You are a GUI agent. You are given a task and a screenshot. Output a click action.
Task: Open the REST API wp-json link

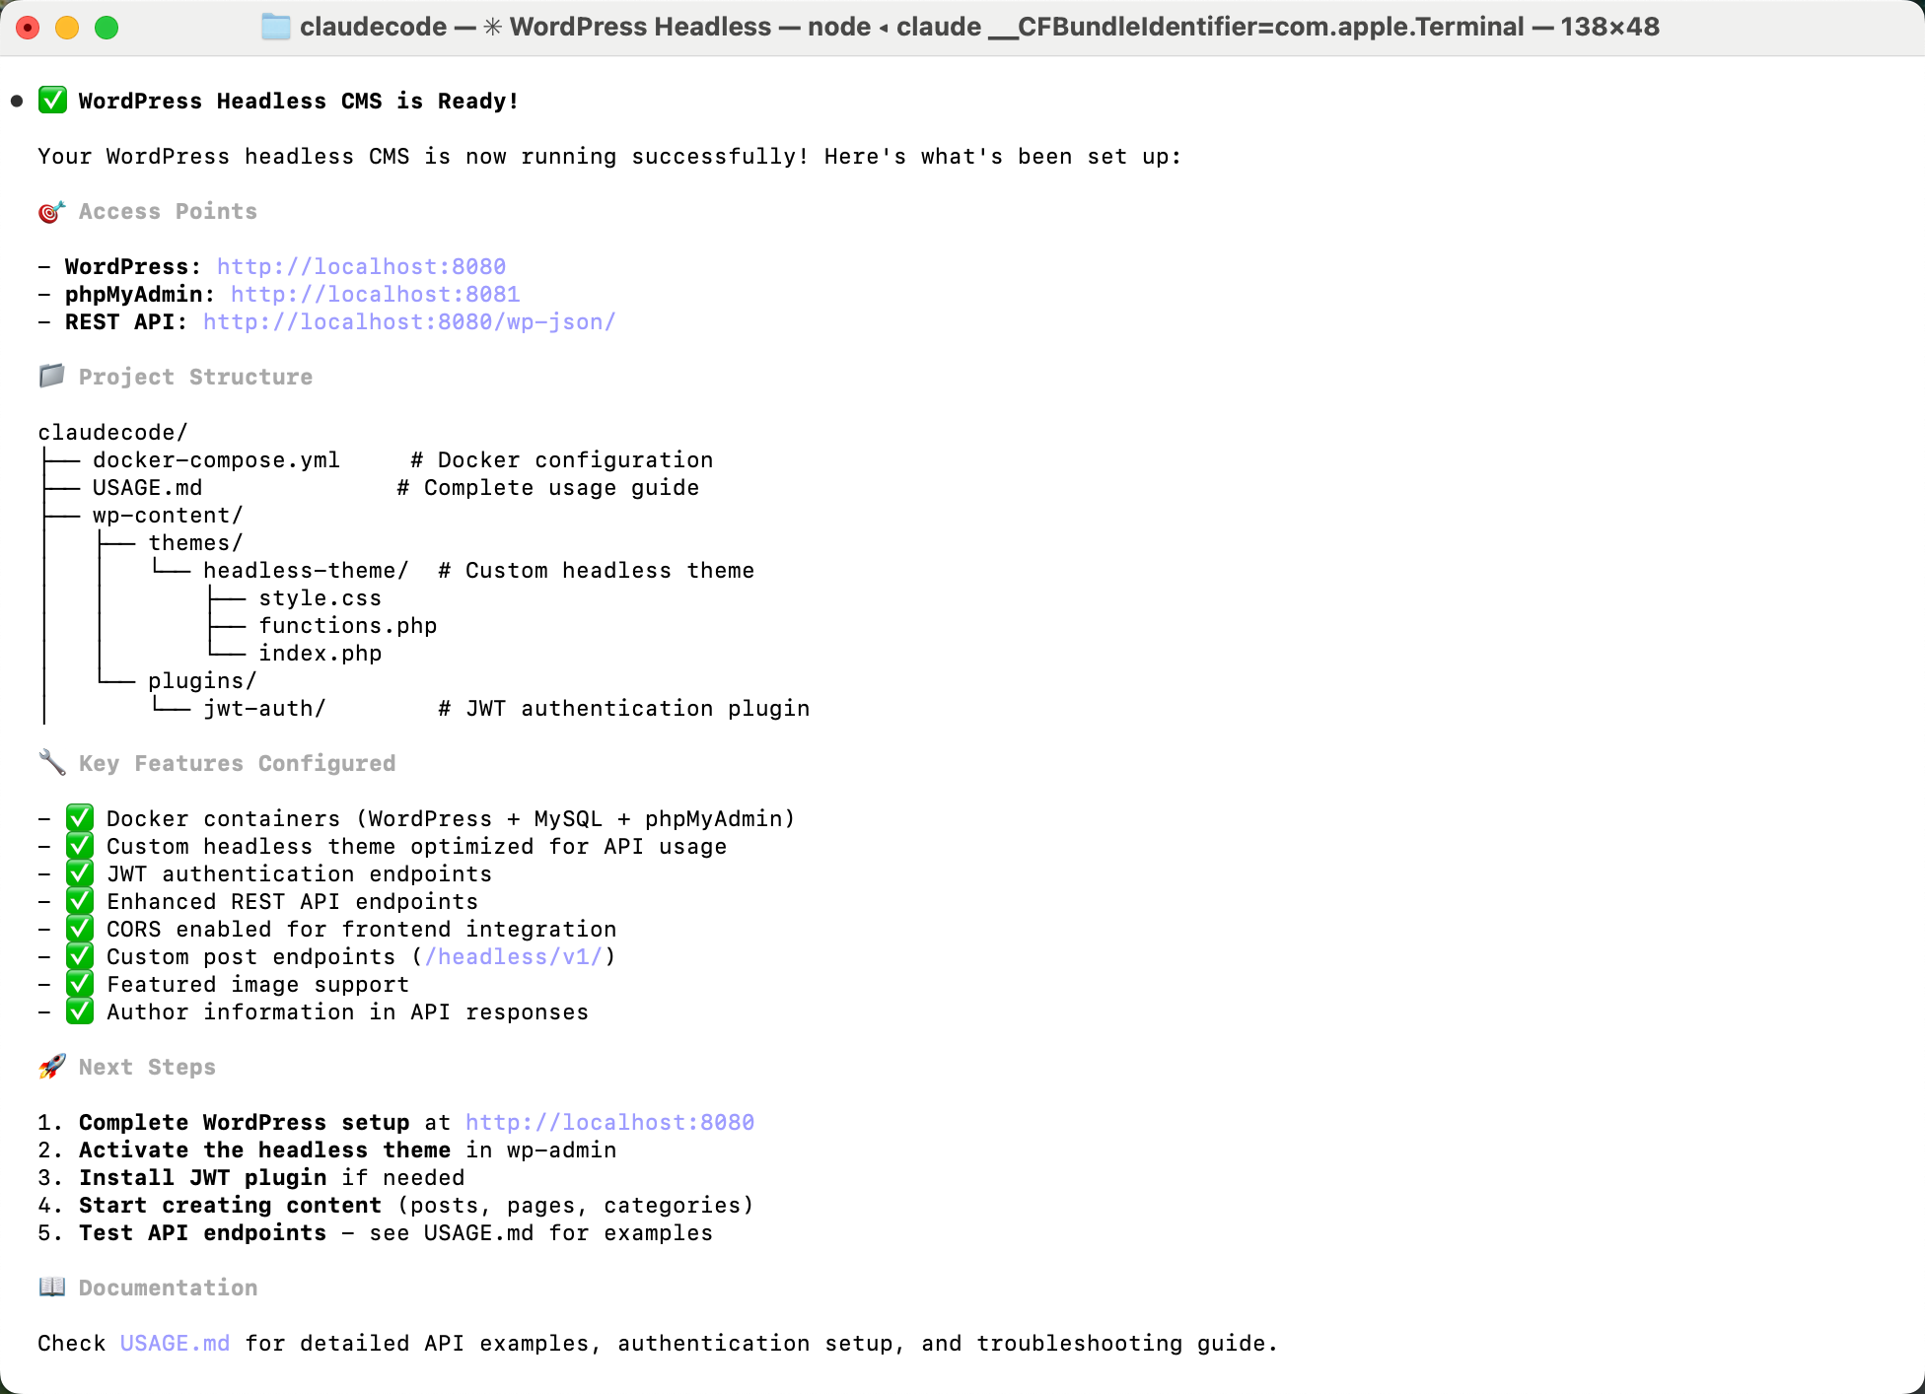pyautogui.click(x=409, y=322)
